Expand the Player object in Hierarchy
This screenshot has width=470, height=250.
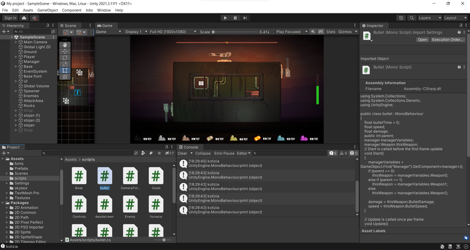coord(16,57)
